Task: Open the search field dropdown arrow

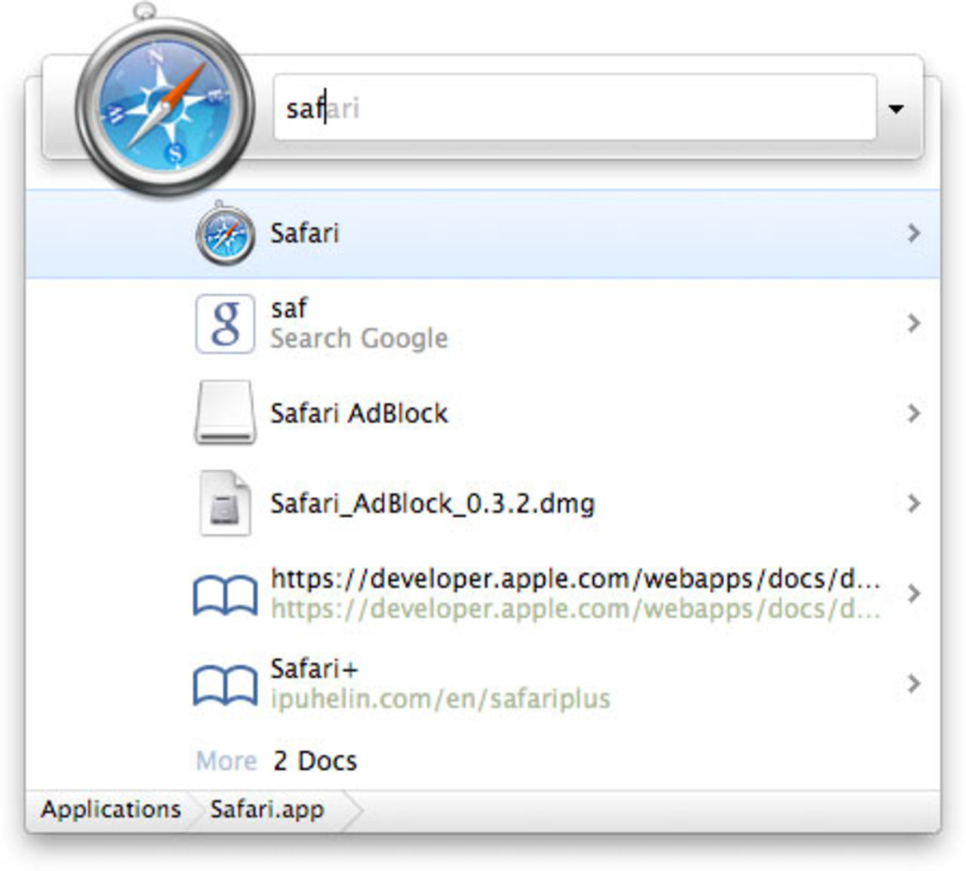Action: tap(896, 109)
